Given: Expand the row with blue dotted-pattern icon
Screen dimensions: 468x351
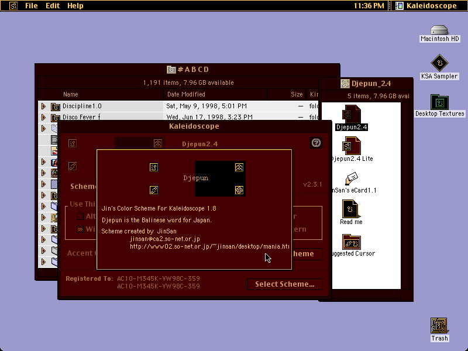Looking at the screenshot, I should (43, 184).
